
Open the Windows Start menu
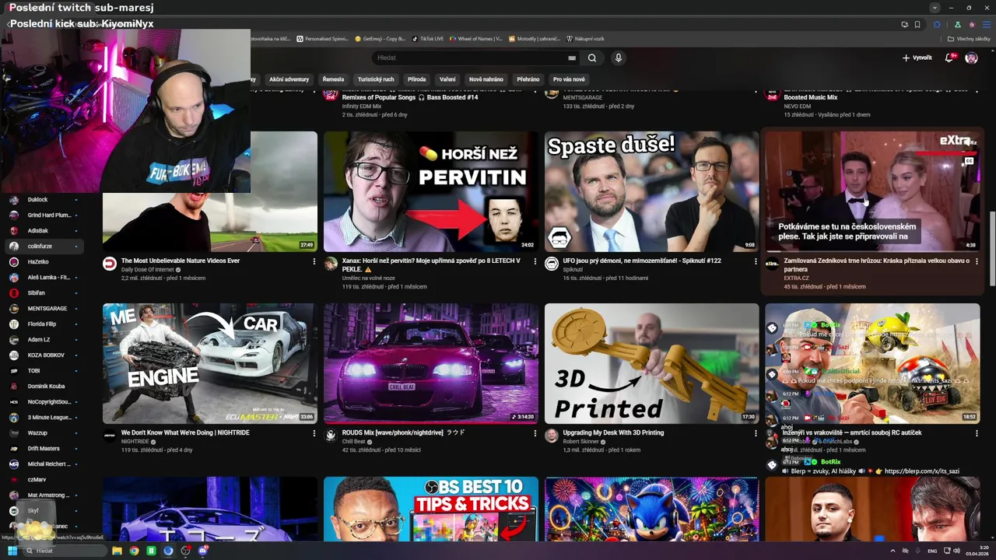click(x=12, y=551)
